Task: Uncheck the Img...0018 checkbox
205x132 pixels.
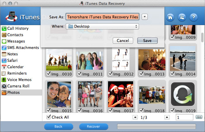Action: coord(141,110)
